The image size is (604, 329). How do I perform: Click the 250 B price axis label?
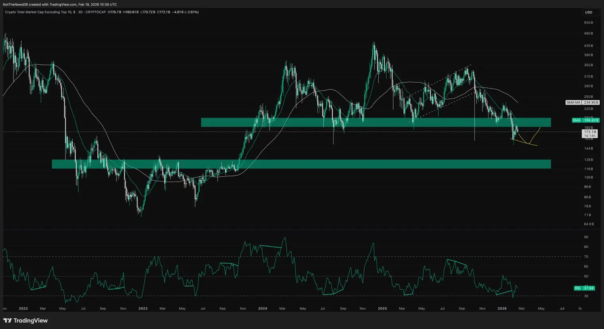(589, 97)
